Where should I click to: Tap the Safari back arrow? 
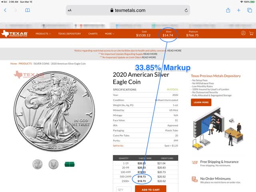tap(5, 10)
